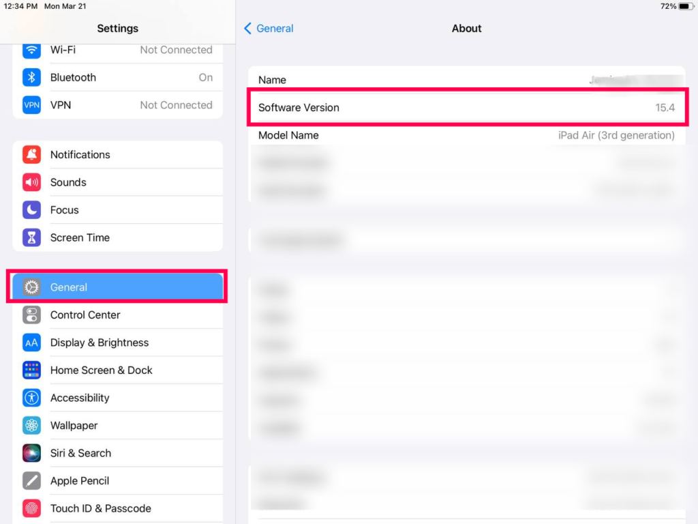Tap the Name row in About
Viewport: 698px width, 524px height.
(466, 80)
